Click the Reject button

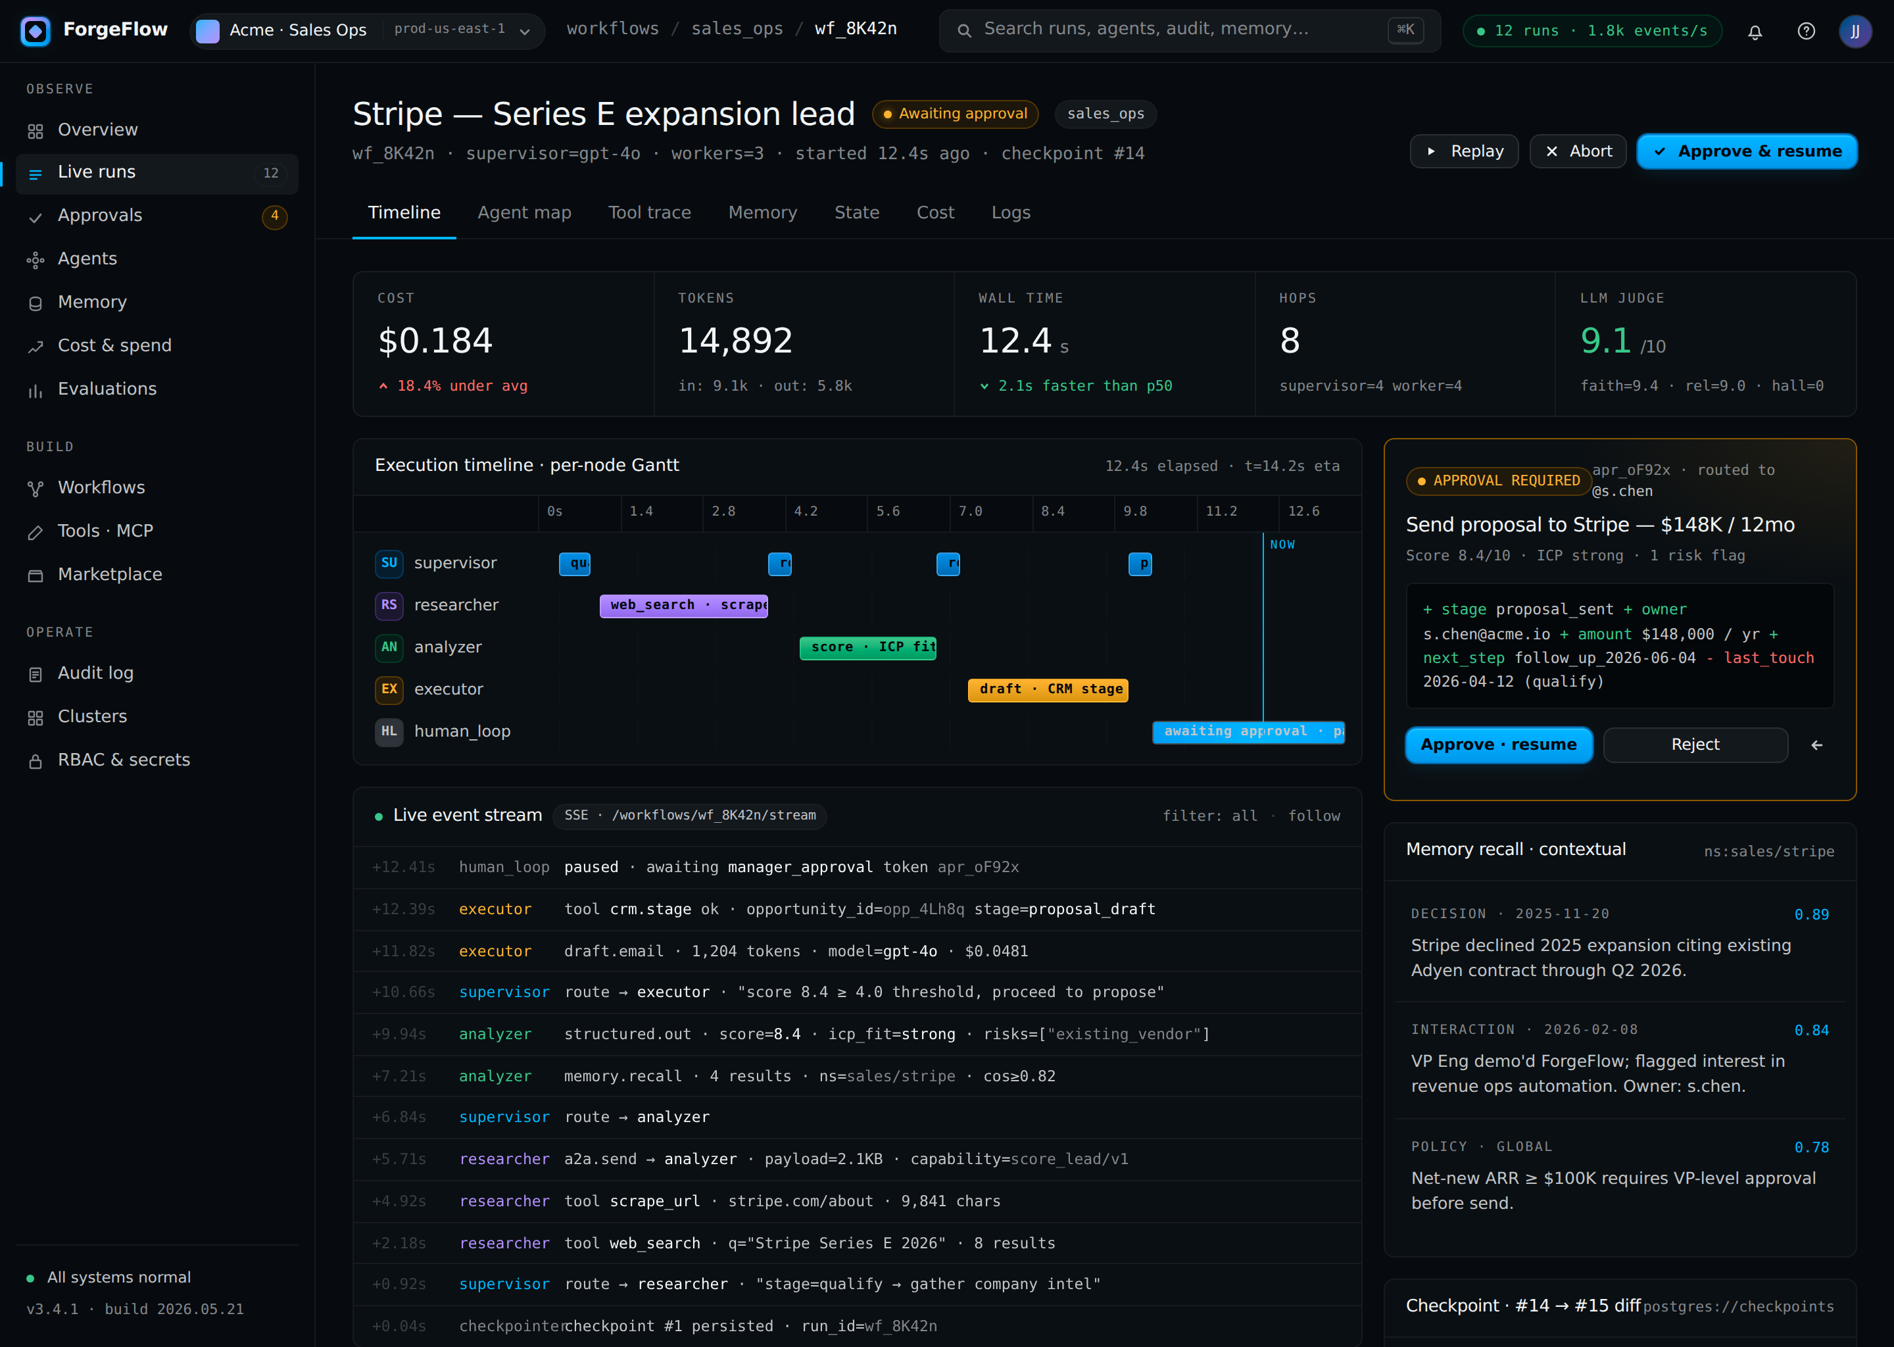coord(1695,745)
